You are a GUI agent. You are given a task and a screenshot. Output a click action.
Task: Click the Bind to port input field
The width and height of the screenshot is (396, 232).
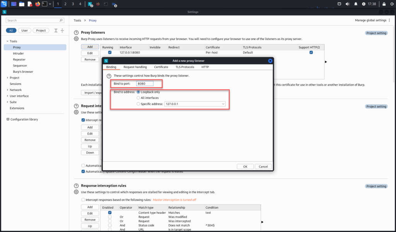145,84
